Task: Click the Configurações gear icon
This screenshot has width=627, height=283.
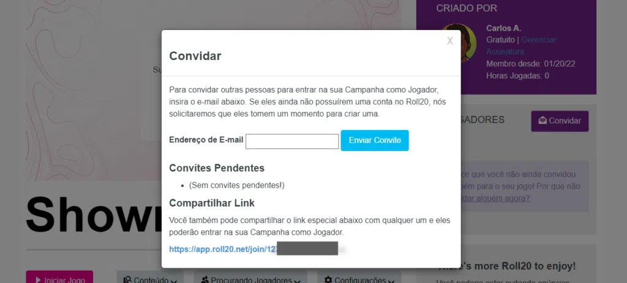Action: click(x=328, y=280)
